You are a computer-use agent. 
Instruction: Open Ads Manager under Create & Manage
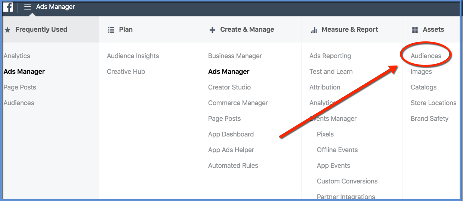tap(229, 72)
